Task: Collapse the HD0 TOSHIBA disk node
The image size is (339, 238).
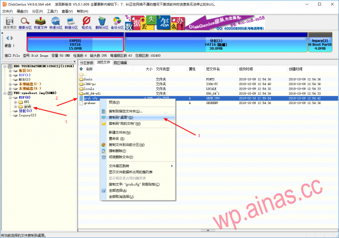Action: 5,66
